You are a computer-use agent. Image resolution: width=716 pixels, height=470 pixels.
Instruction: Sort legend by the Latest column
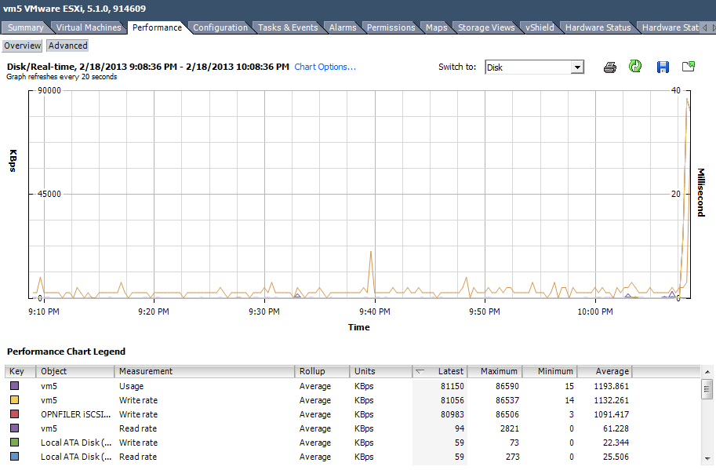click(449, 371)
